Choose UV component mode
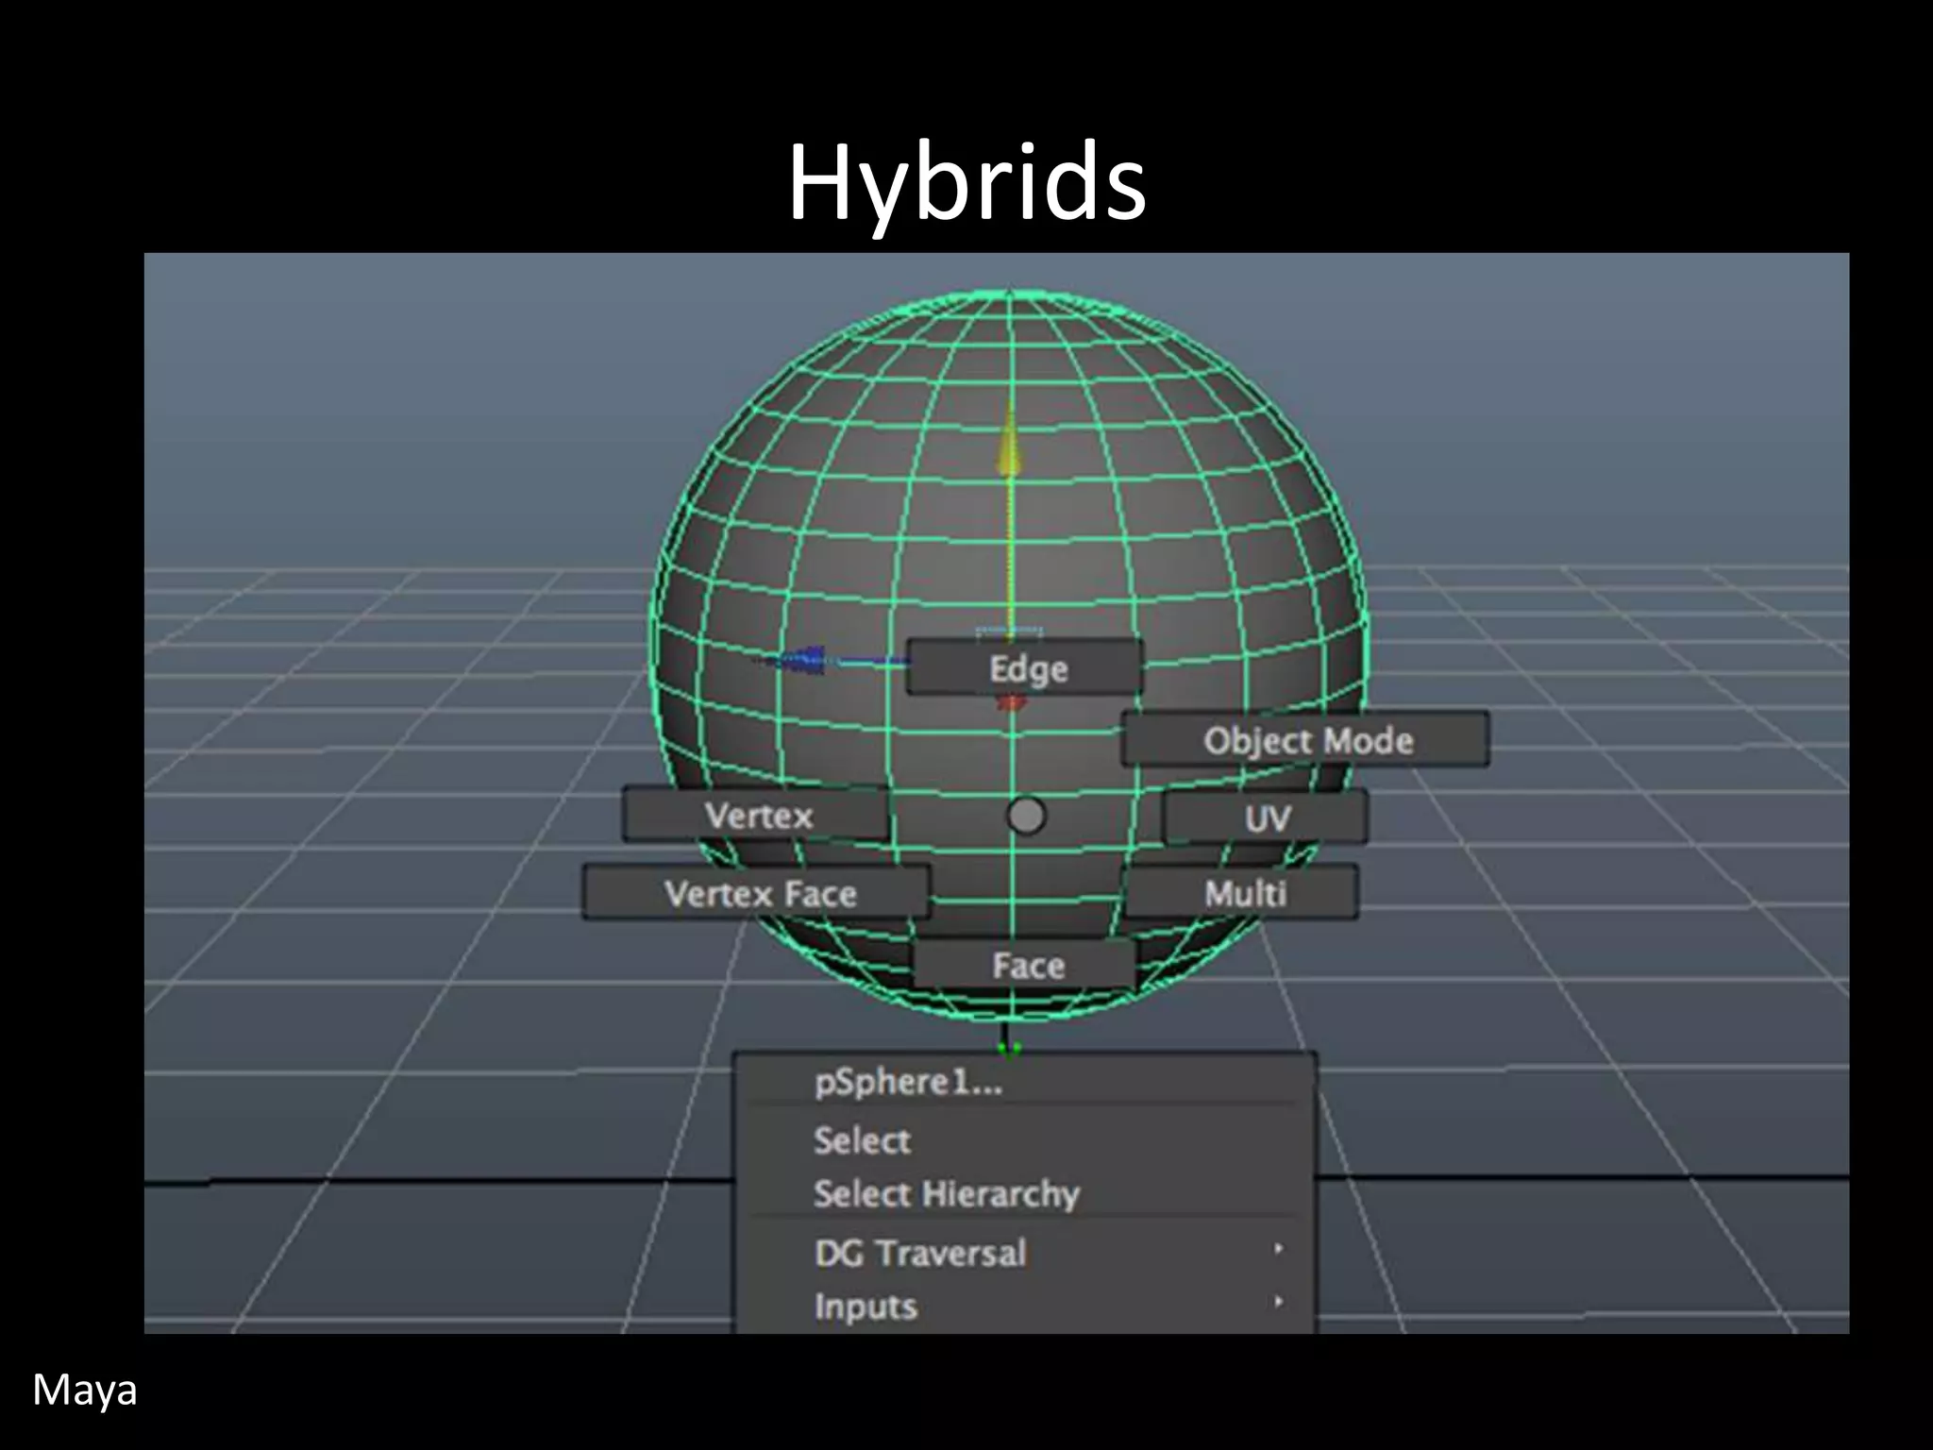 coord(1265,818)
